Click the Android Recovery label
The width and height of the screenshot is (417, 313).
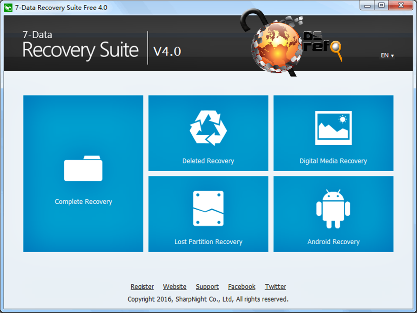tap(334, 242)
